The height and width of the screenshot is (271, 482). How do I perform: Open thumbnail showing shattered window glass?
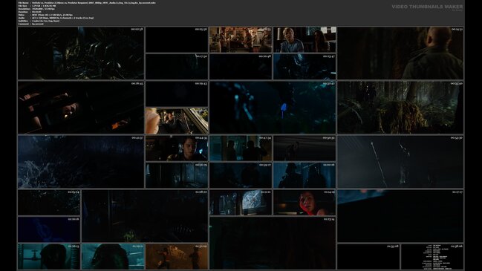pyautogui.click(x=241, y=203)
